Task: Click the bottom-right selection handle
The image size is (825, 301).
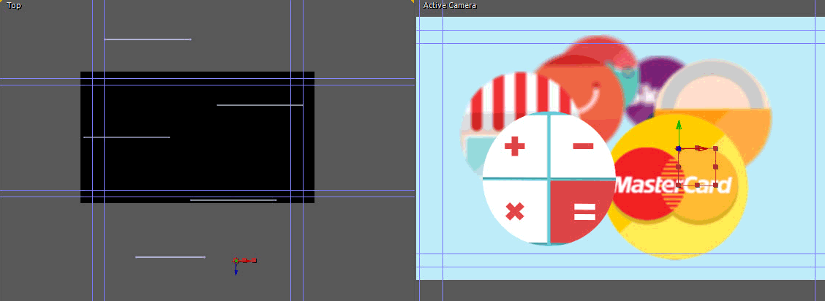Action: (x=715, y=185)
